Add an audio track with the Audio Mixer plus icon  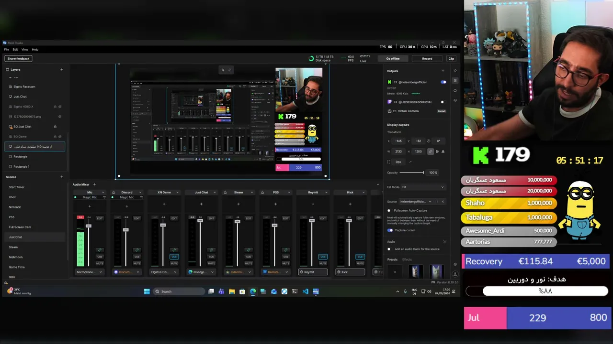[x=94, y=184]
